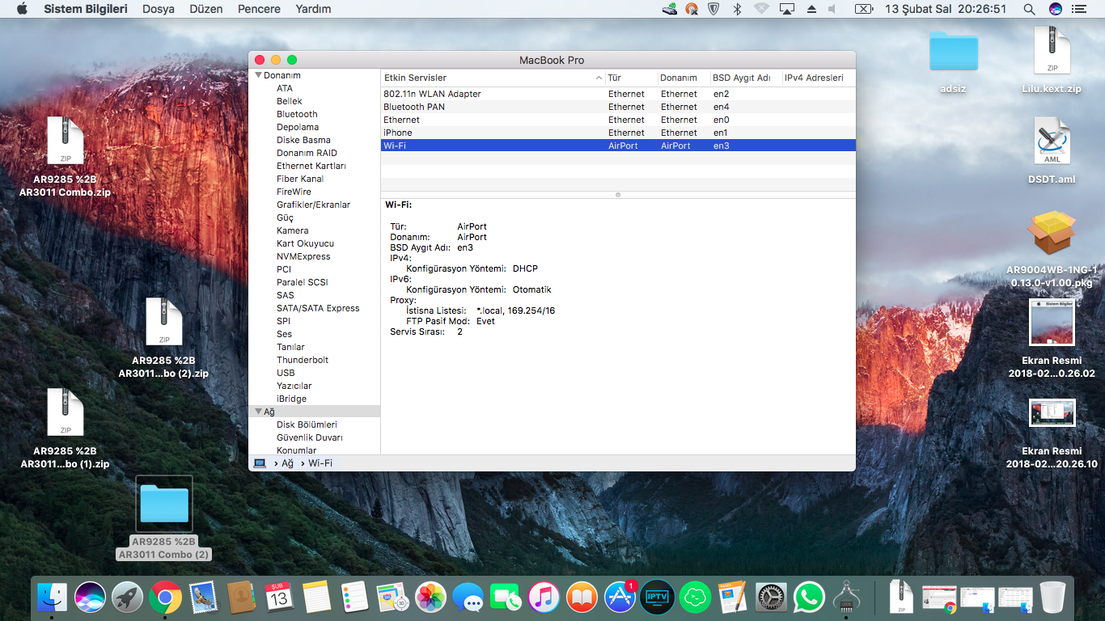Select Bluetooth in the hardware sidebar

click(297, 114)
